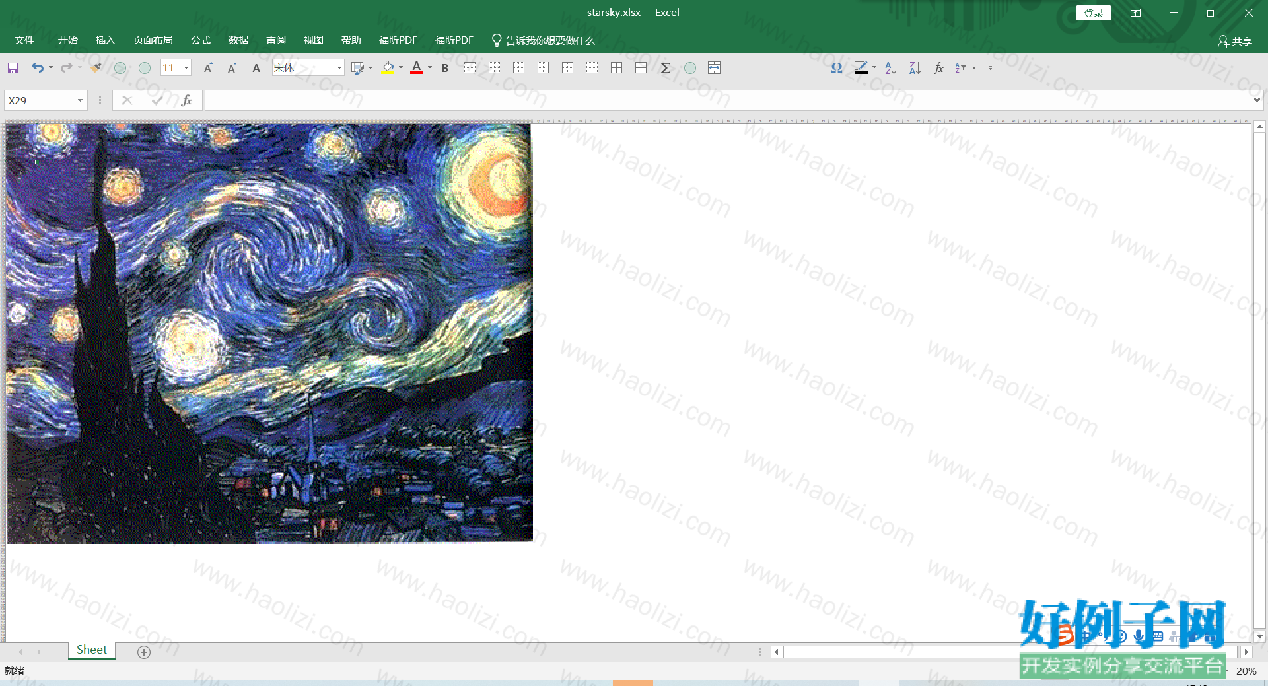1268x686 pixels.
Task: Open the 文件 menu
Action: (x=24, y=40)
